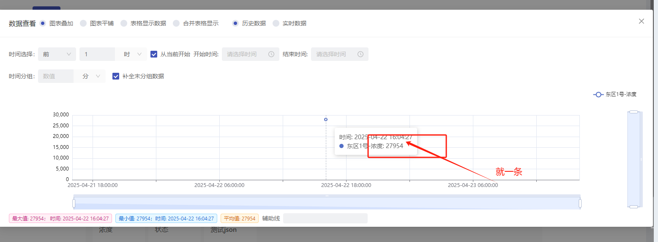Switch to 实时数据 mode

tap(276, 23)
